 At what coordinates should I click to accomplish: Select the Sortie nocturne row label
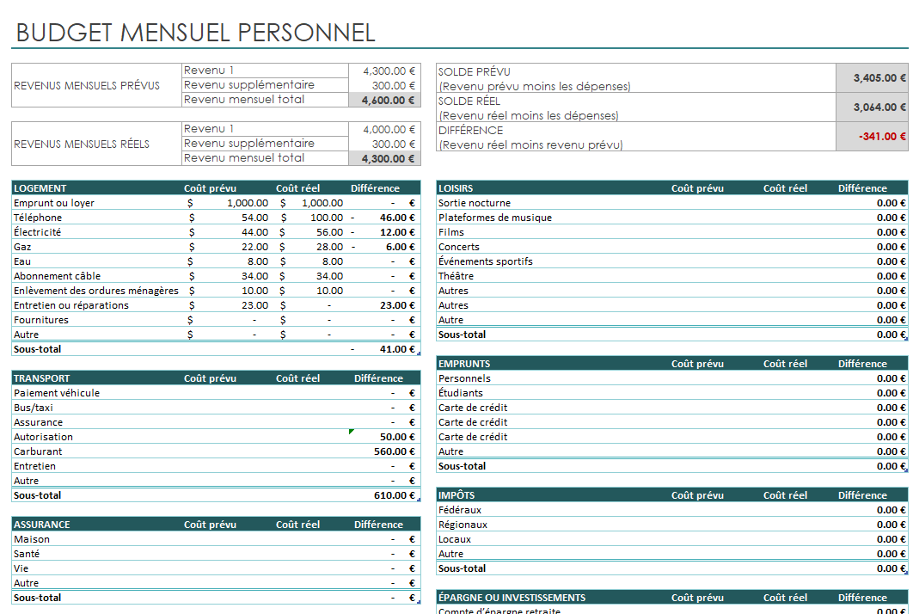pyautogui.click(x=474, y=203)
